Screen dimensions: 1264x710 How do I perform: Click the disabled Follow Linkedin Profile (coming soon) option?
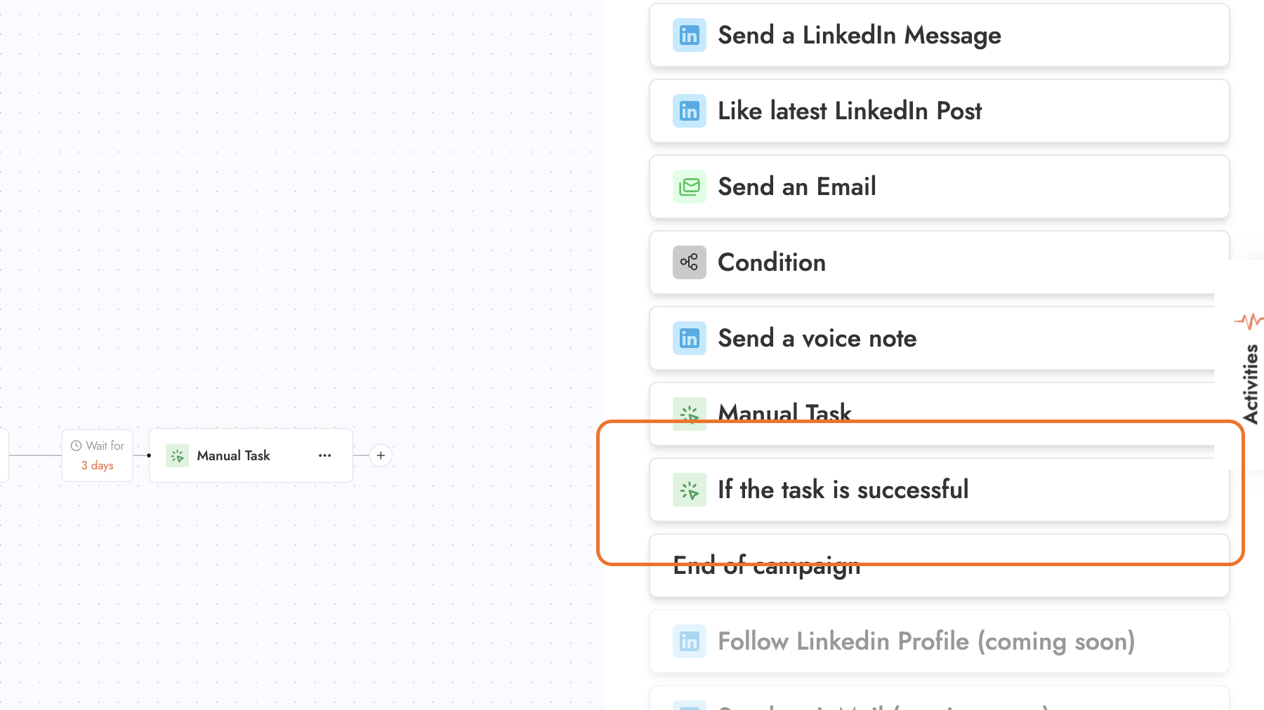point(939,641)
